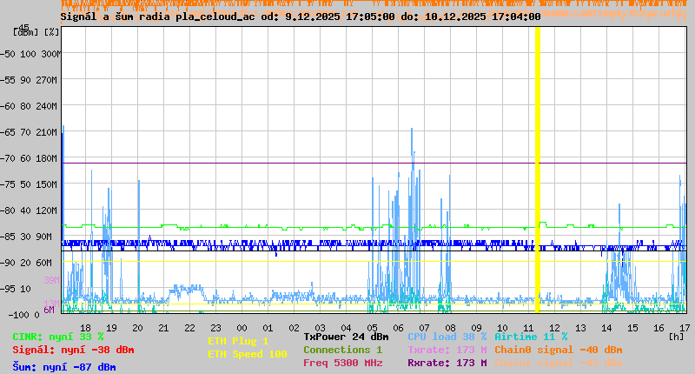Click the 'TxPower 24 dBm' legend label
695x374 pixels.
coord(346,337)
